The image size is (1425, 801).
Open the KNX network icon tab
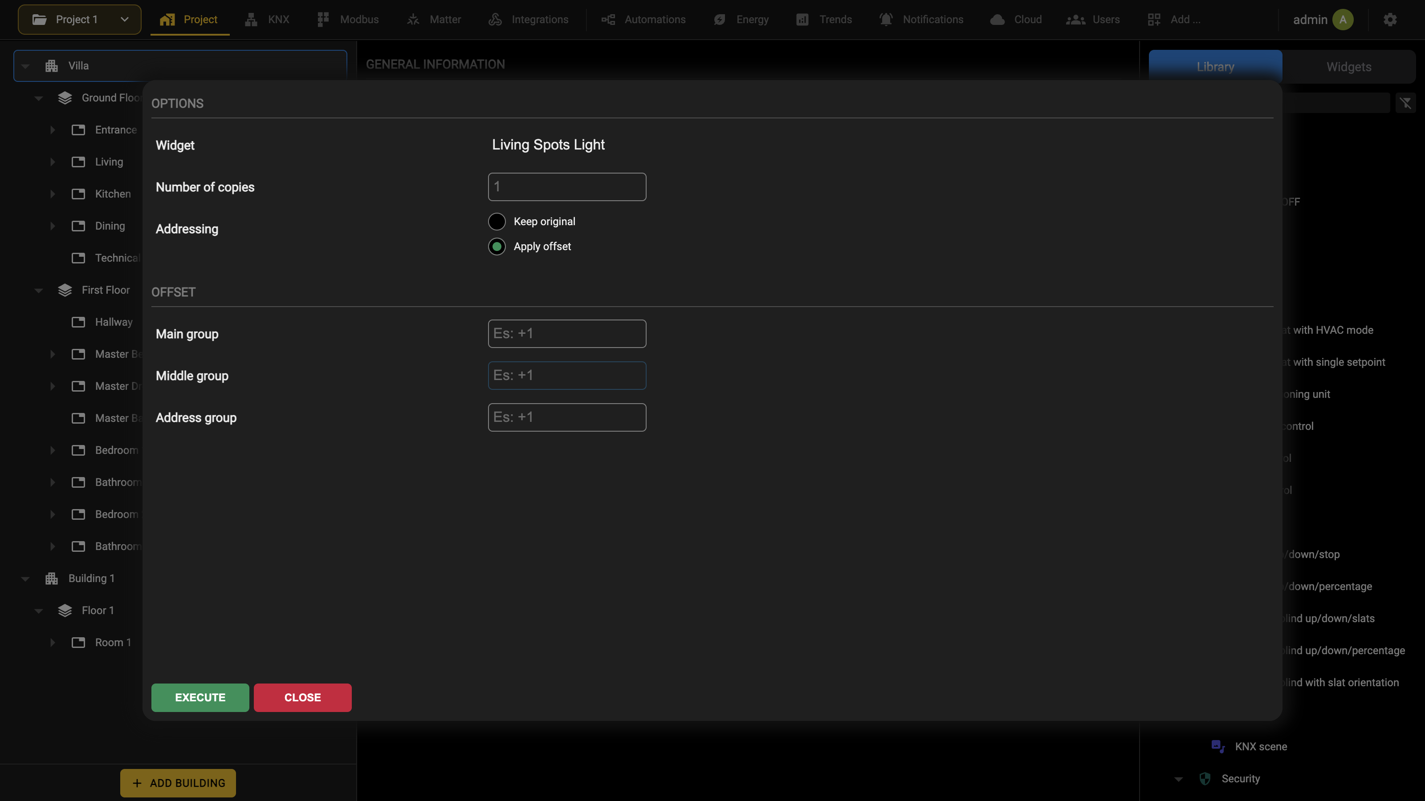point(251,20)
